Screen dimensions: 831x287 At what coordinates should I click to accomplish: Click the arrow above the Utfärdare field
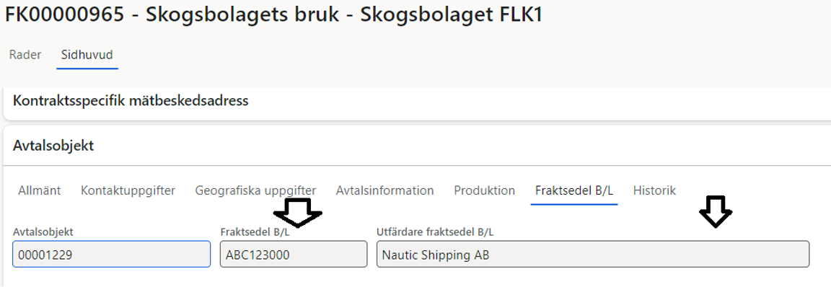pyautogui.click(x=716, y=211)
